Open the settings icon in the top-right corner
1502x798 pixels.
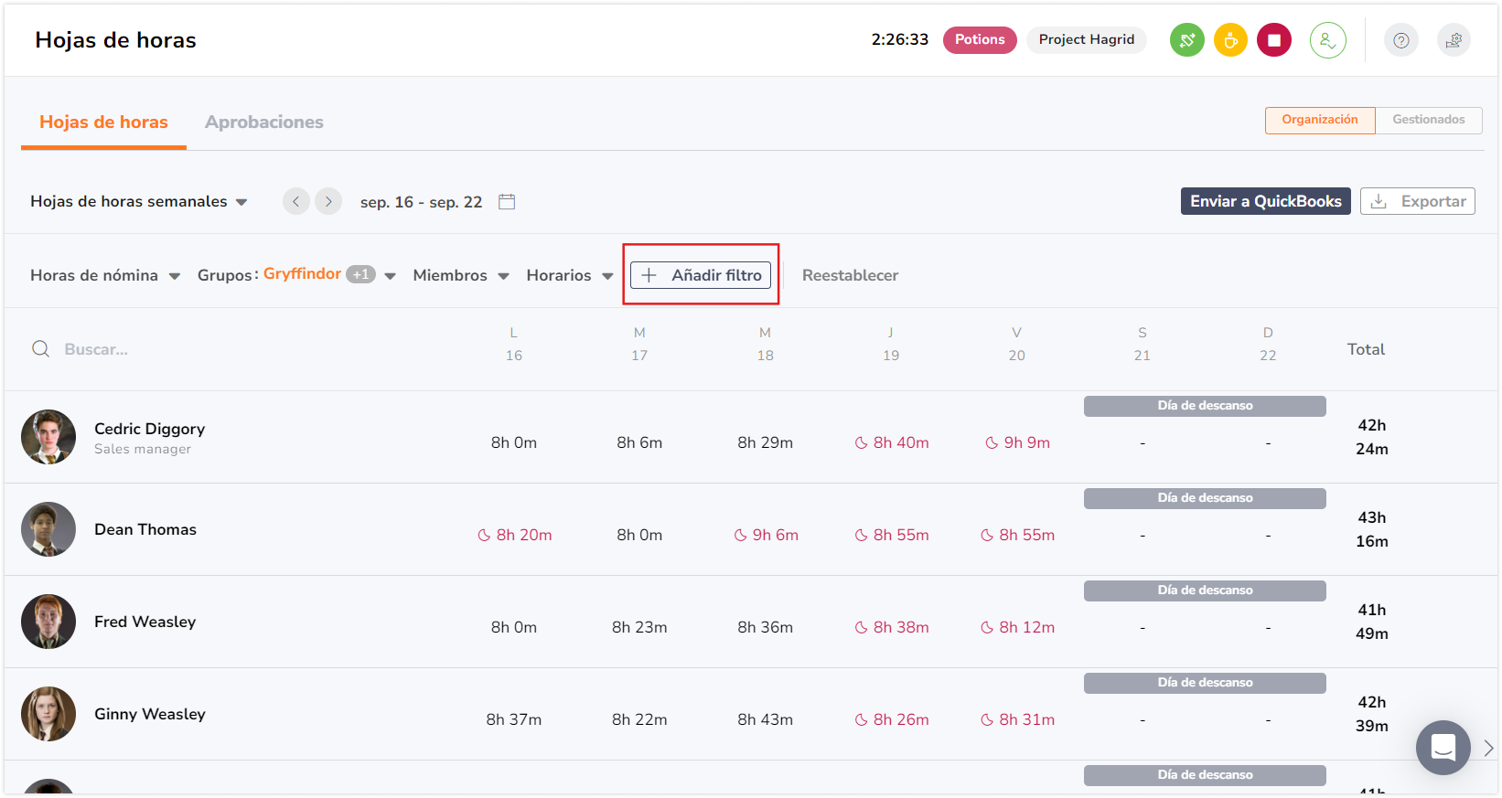click(1454, 40)
